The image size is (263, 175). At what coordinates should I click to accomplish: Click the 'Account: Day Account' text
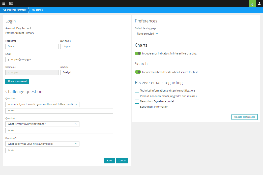coord(18,28)
